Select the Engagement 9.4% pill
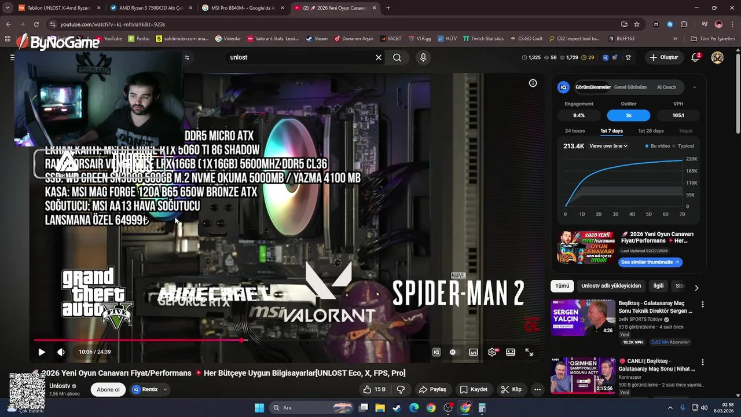The width and height of the screenshot is (741, 417). (x=579, y=115)
